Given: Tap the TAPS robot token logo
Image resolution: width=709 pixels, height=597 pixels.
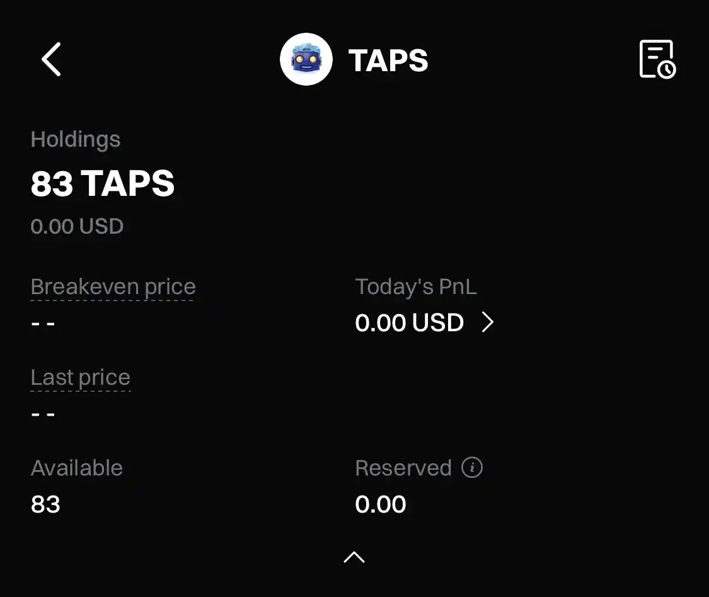Looking at the screenshot, I should pos(306,59).
